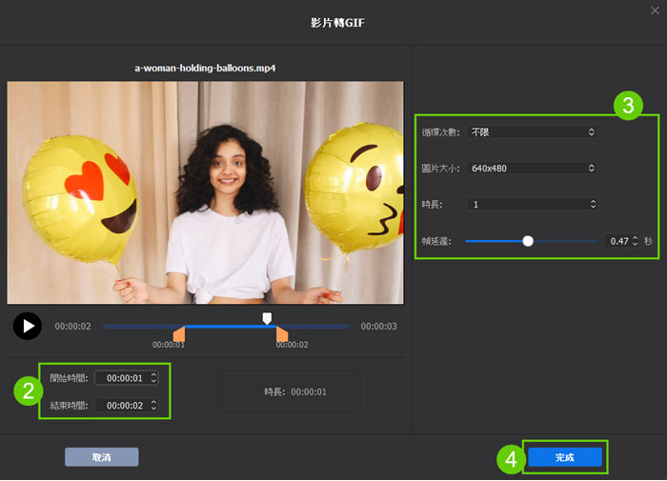Click the white playhead marker
The width and height of the screenshot is (667, 481).
coord(267,318)
